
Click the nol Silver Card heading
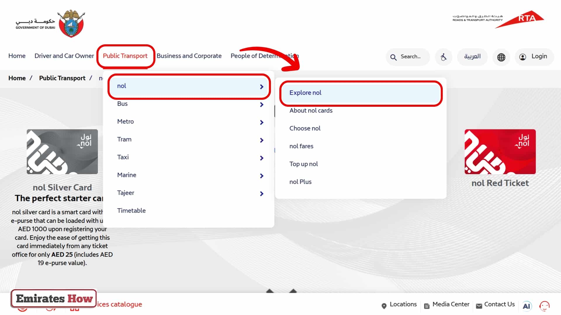tap(62, 188)
